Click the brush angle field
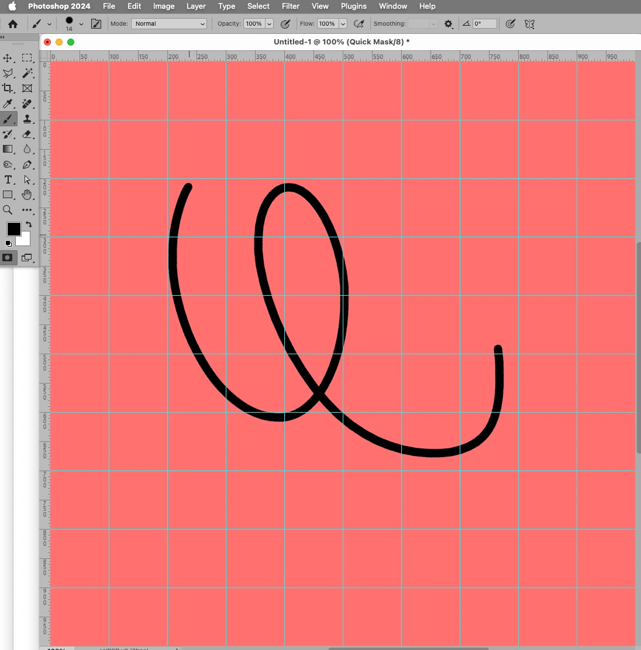This screenshot has height=650, width=641. (x=484, y=24)
